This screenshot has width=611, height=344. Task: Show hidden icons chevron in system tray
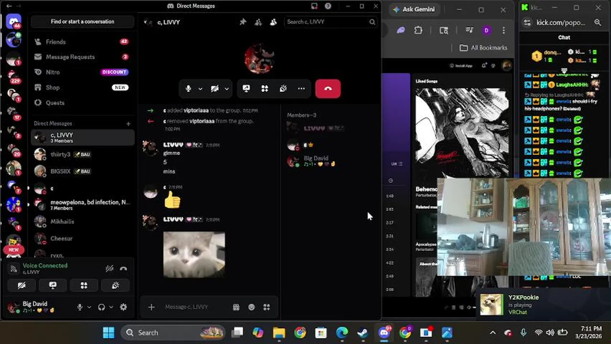493,333
